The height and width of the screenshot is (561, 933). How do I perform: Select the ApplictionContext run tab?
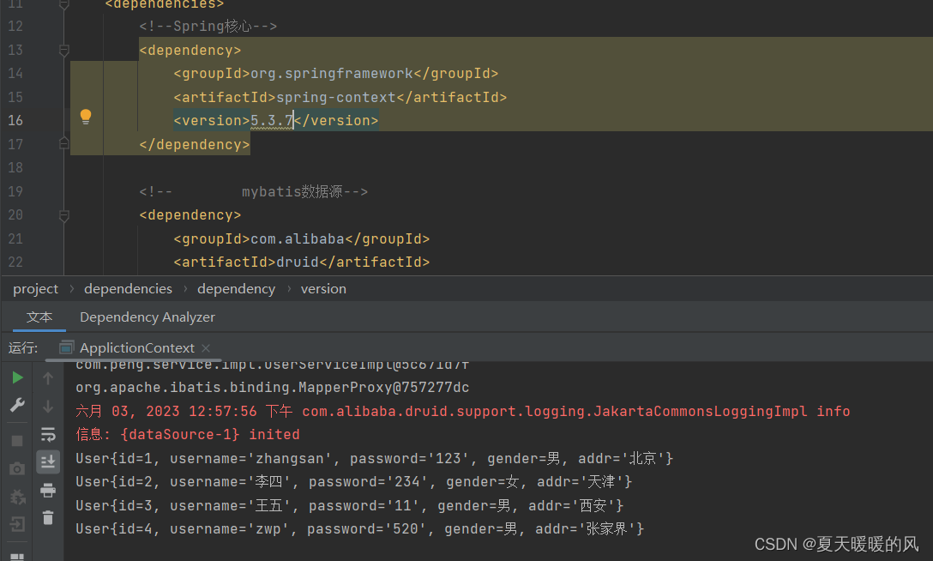click(137, 348)
